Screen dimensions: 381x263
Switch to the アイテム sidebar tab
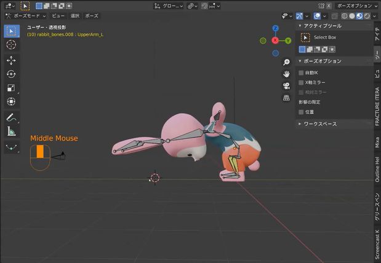377,34
